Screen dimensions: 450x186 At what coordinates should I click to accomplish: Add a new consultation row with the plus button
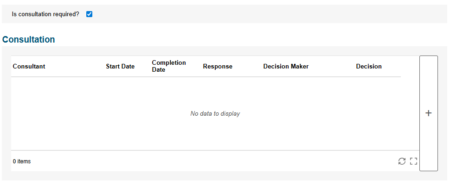click(429, 113)
